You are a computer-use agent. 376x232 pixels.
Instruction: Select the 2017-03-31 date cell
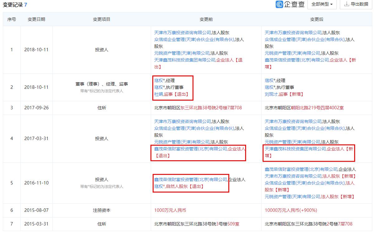(36, 139)
